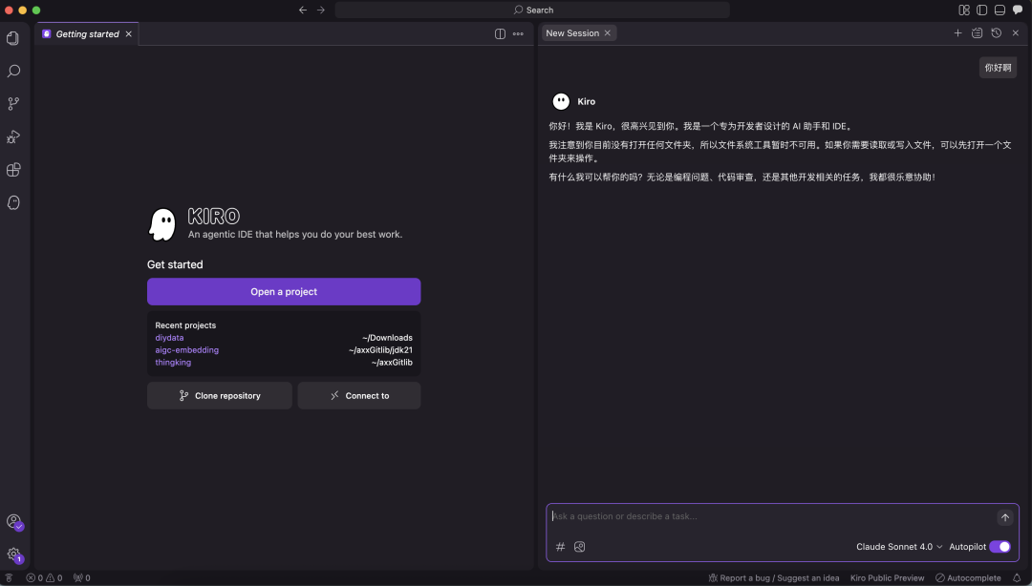The width and height of the screenshot is (1032, 586).
Task: Go back with the left arrow
Action: point(303,10)
